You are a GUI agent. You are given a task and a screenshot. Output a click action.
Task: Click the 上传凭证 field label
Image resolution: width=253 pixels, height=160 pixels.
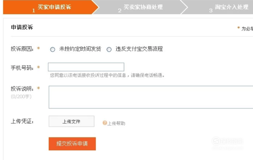pyautogui.click(x=22, y=121)
